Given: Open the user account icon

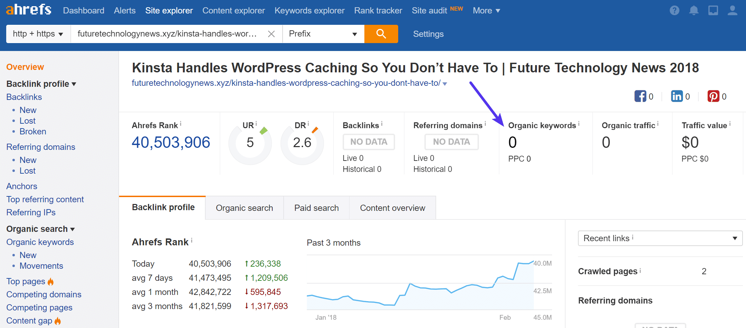Looking at the screenshot, I should (732, 10).
